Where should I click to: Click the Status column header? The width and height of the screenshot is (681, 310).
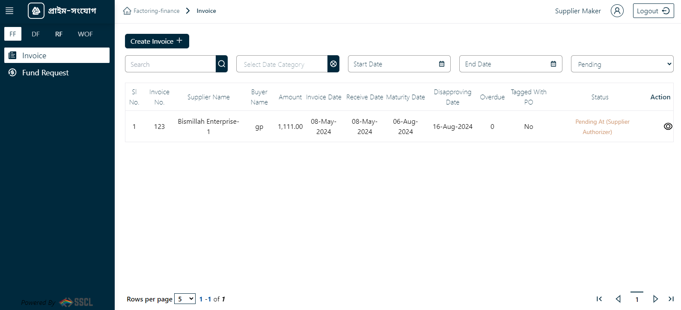pyautogui.click(x=600, y=97)
